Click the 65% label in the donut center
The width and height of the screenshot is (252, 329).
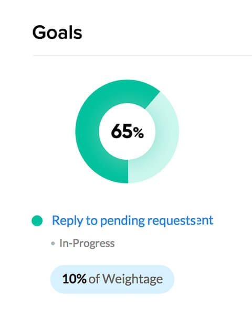click(127, 132)
